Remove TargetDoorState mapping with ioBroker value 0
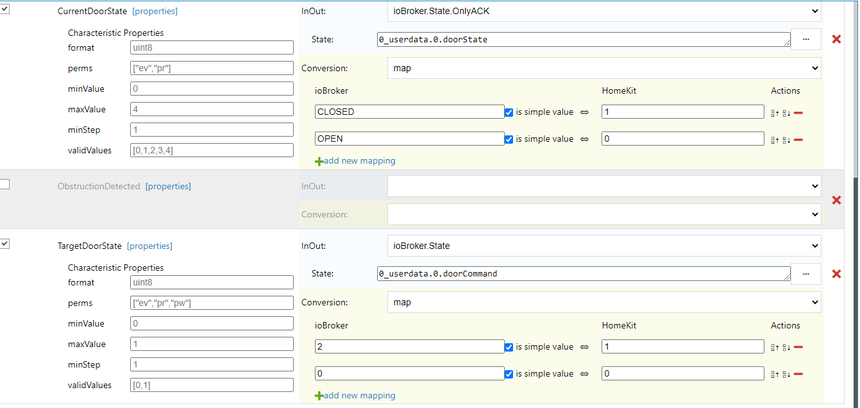Image resolution: width=860 pixels, height=408 pixels. coord(798,375)
